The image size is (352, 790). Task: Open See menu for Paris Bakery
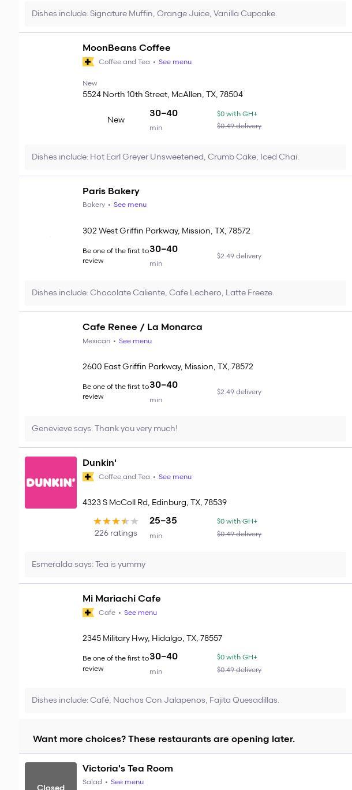(x=130, y=205)
